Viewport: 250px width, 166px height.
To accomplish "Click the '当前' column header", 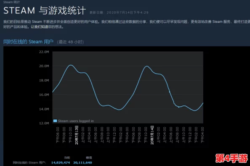I will point(67,158).
